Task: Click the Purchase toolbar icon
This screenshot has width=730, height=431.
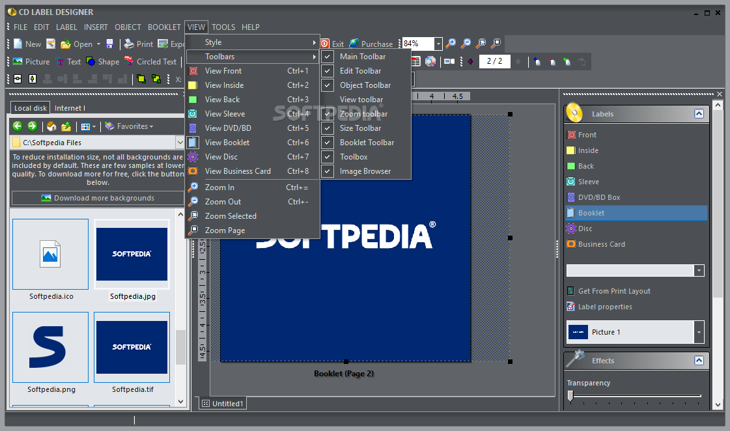Action: tap(354, 44)
